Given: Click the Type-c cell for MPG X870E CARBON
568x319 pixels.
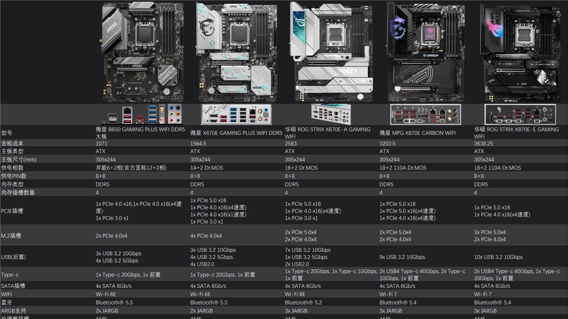Looking at the screenshot, I should pyautogui.click(x=422, y=275).
